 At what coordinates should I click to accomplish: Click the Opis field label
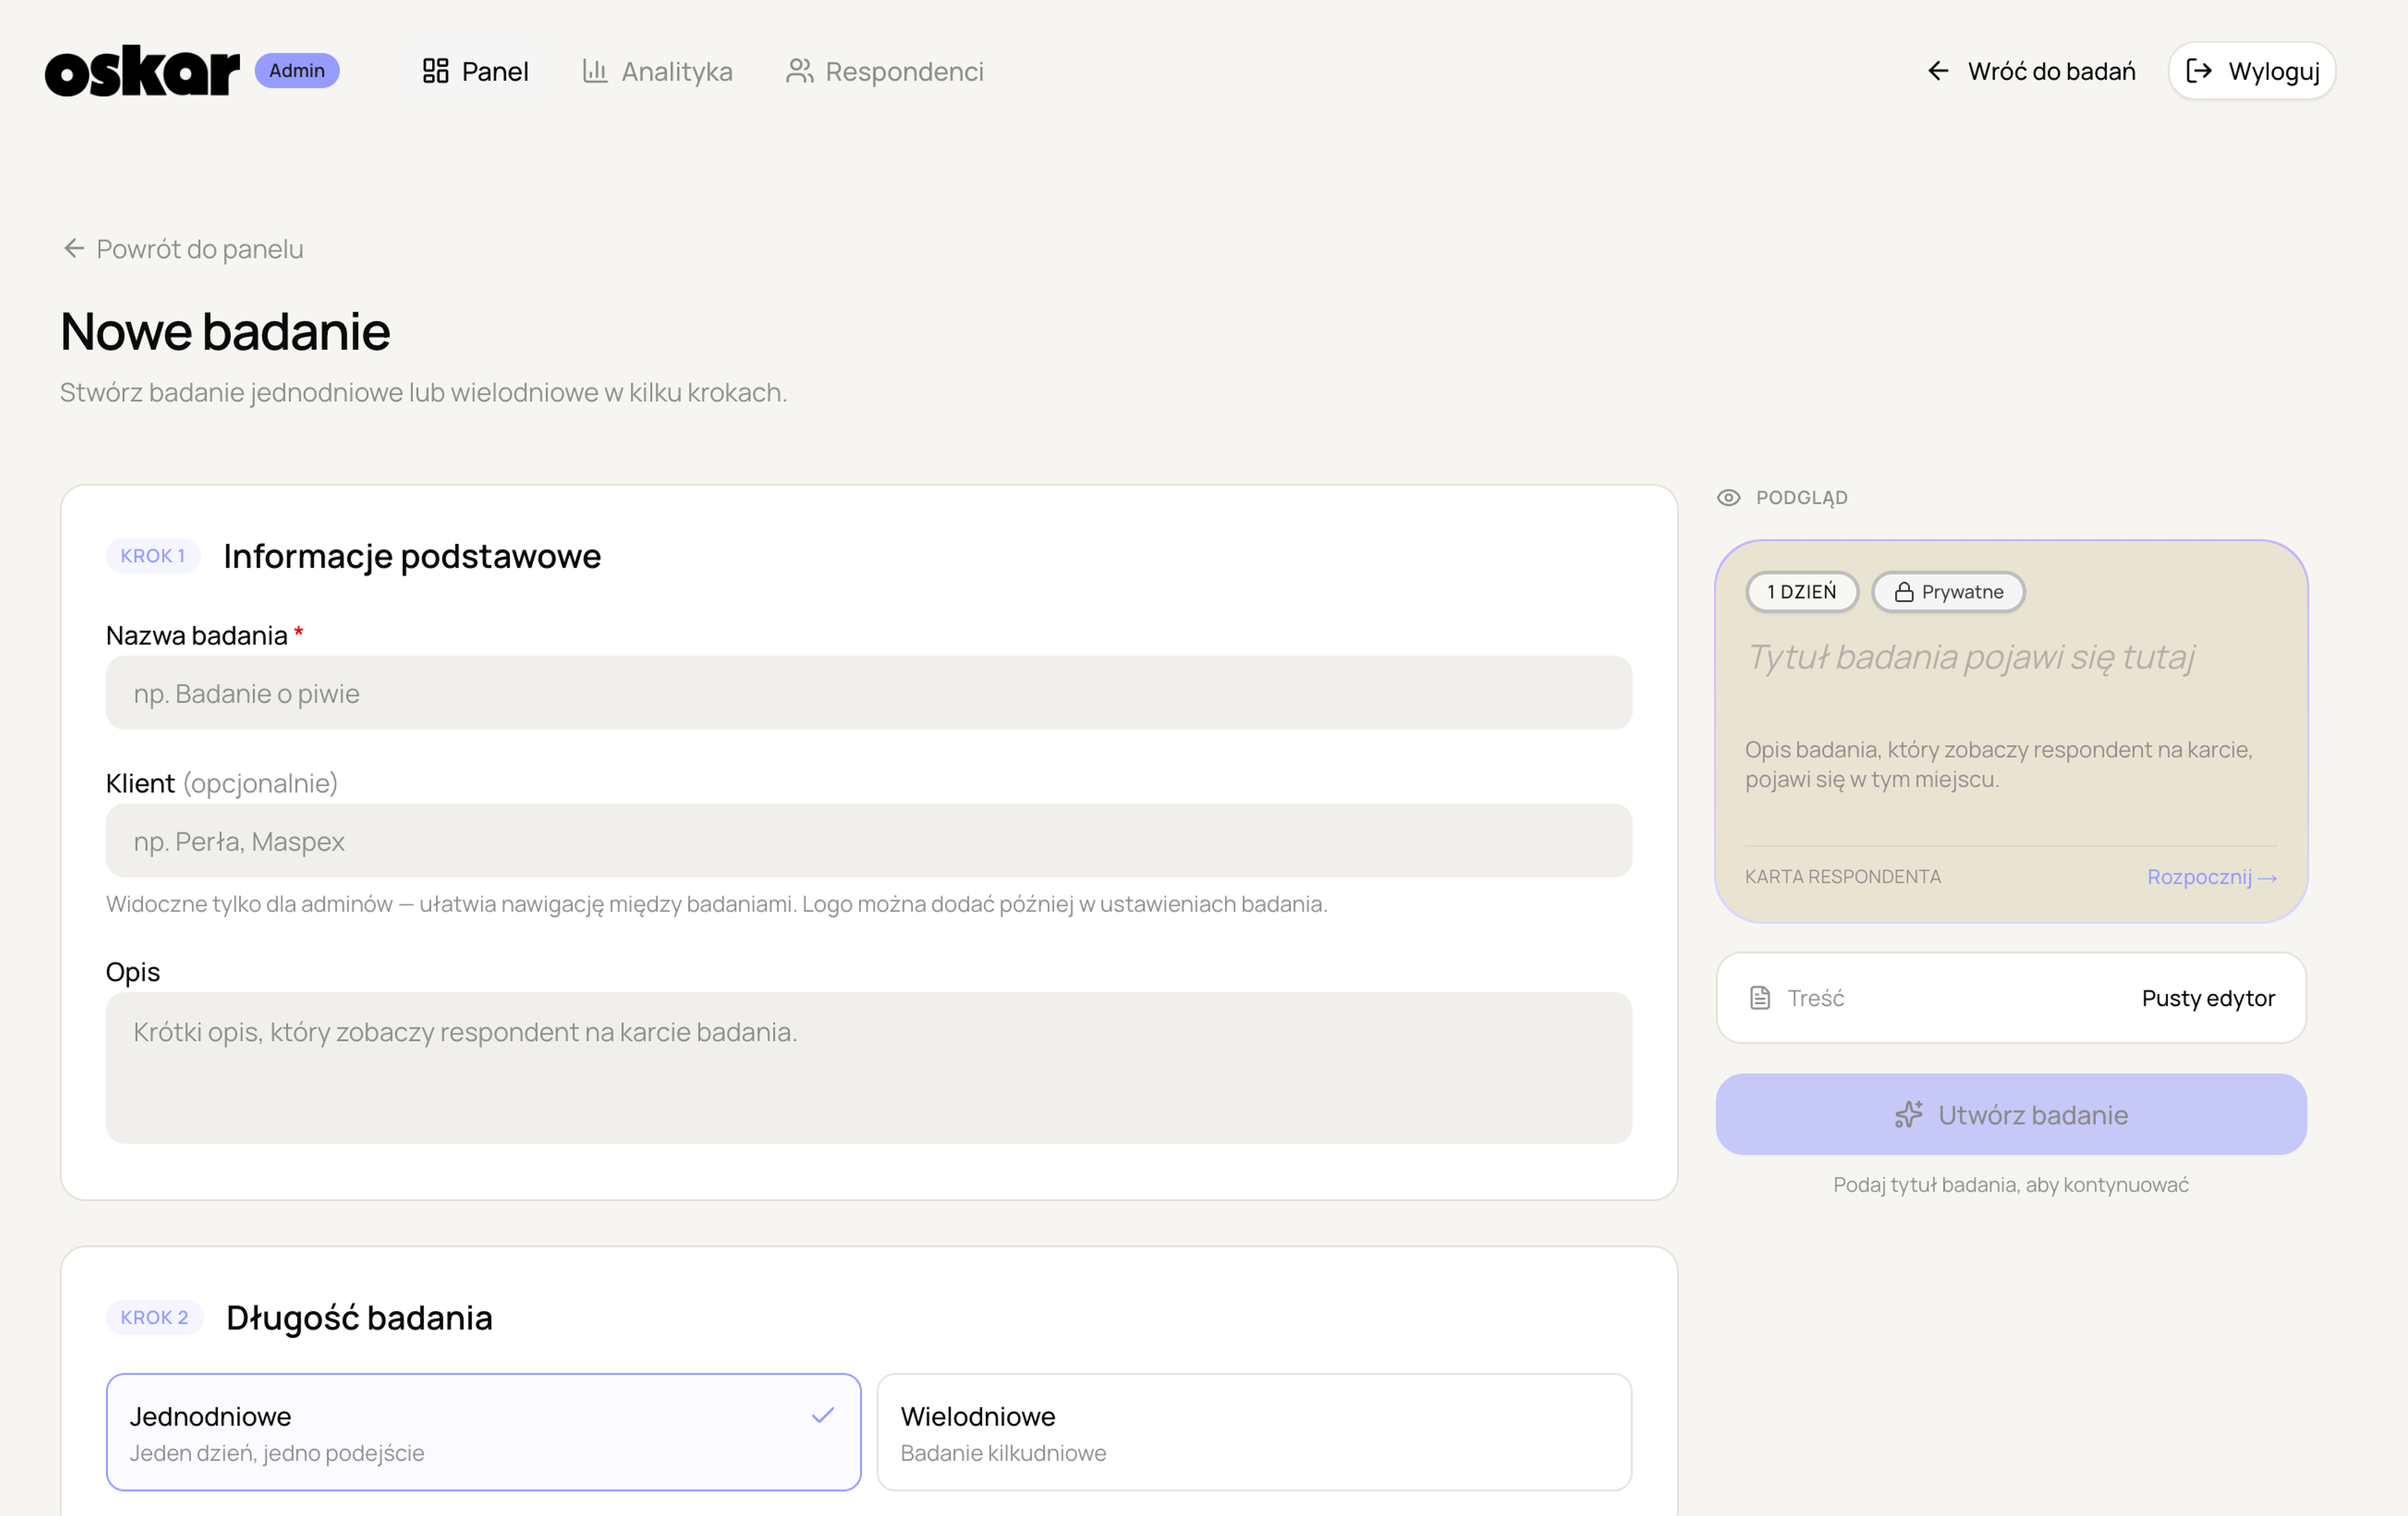click(133, 972)
